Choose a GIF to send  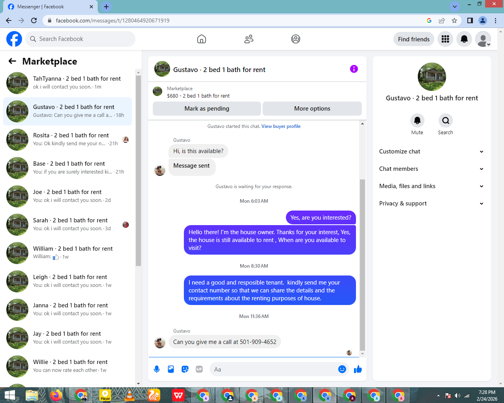199,369
